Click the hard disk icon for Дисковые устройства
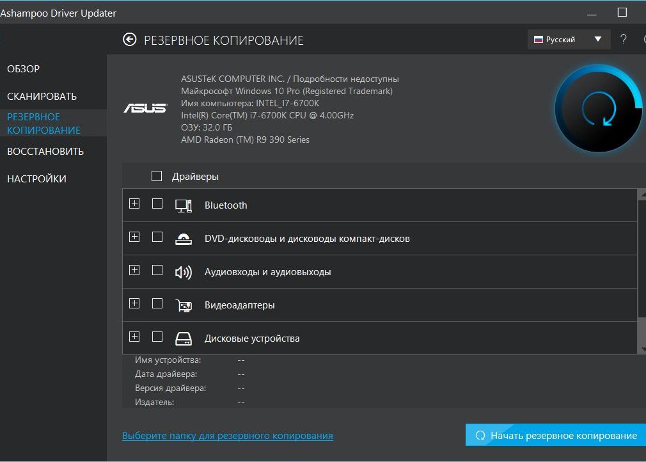The height and width of the screenshot is (462, 646). point(184,339)
